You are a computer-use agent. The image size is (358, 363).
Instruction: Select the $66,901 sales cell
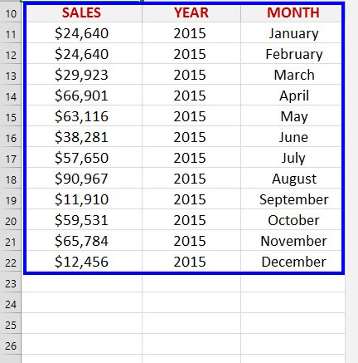click(x=82, y=96)
